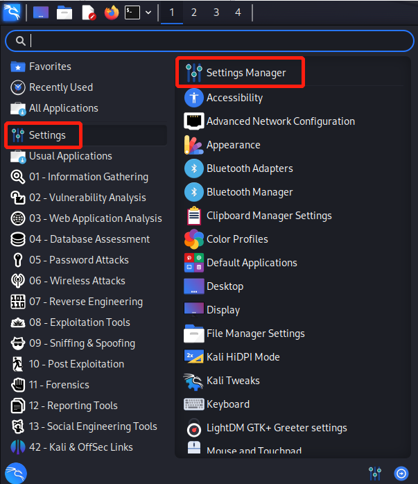Click the text editor panel icon
Screen dimensions: 418x484
tap(89, 12)
